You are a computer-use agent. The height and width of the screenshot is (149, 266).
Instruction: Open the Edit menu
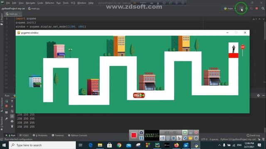pos(14,3)
